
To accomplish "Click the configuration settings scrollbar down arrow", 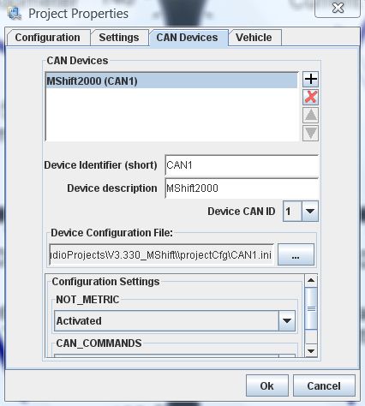I will [x=311, y=350].
